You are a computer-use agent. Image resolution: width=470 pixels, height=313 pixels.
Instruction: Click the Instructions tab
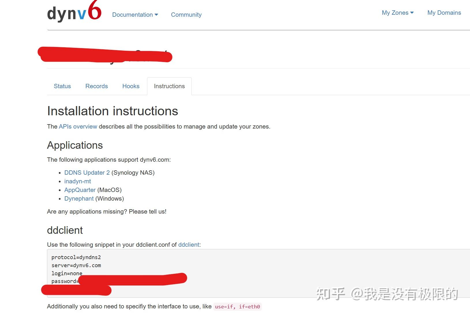[x=169, y=86]
